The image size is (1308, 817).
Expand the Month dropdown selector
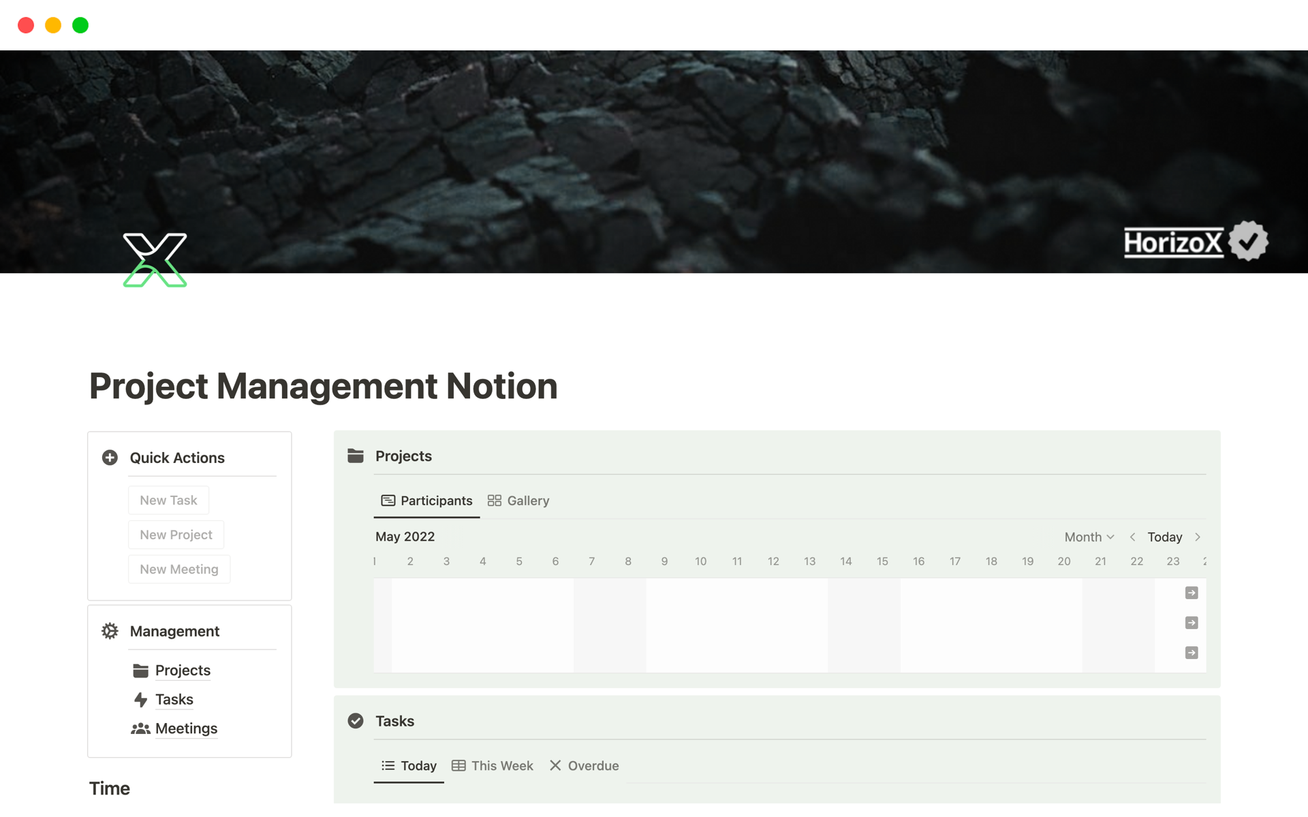coord(1089,536)
